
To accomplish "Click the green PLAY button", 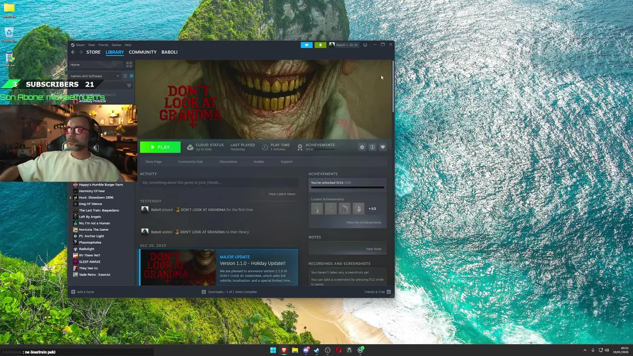I will pos(160,147).
